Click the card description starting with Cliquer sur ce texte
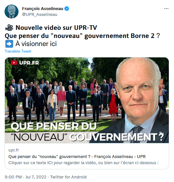The image size is (174, 182). (83, 163)
